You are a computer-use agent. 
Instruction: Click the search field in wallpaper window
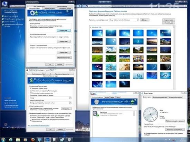(172, 6)
